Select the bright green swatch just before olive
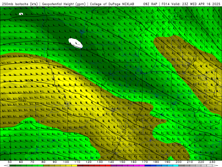Screen dimensions: 222x167 [x=41, y=166]
